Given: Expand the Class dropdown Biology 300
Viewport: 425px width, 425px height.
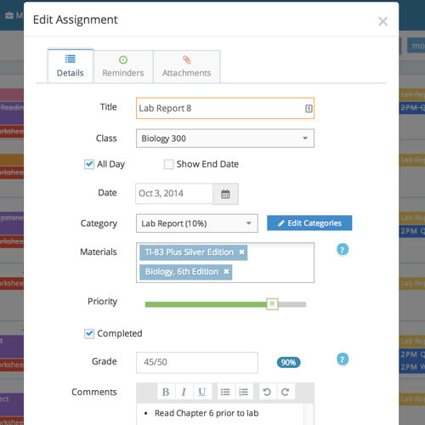Looking at the screenshot, I should coord(225,139).
